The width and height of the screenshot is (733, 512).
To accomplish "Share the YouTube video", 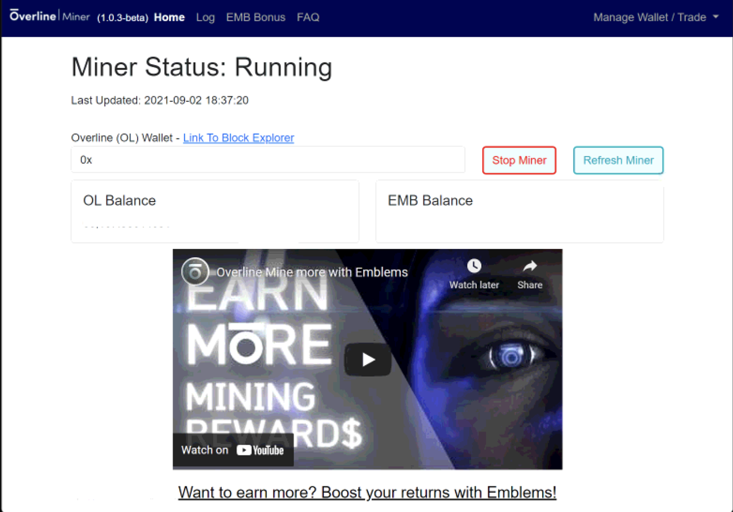I will tap(530, 275).
